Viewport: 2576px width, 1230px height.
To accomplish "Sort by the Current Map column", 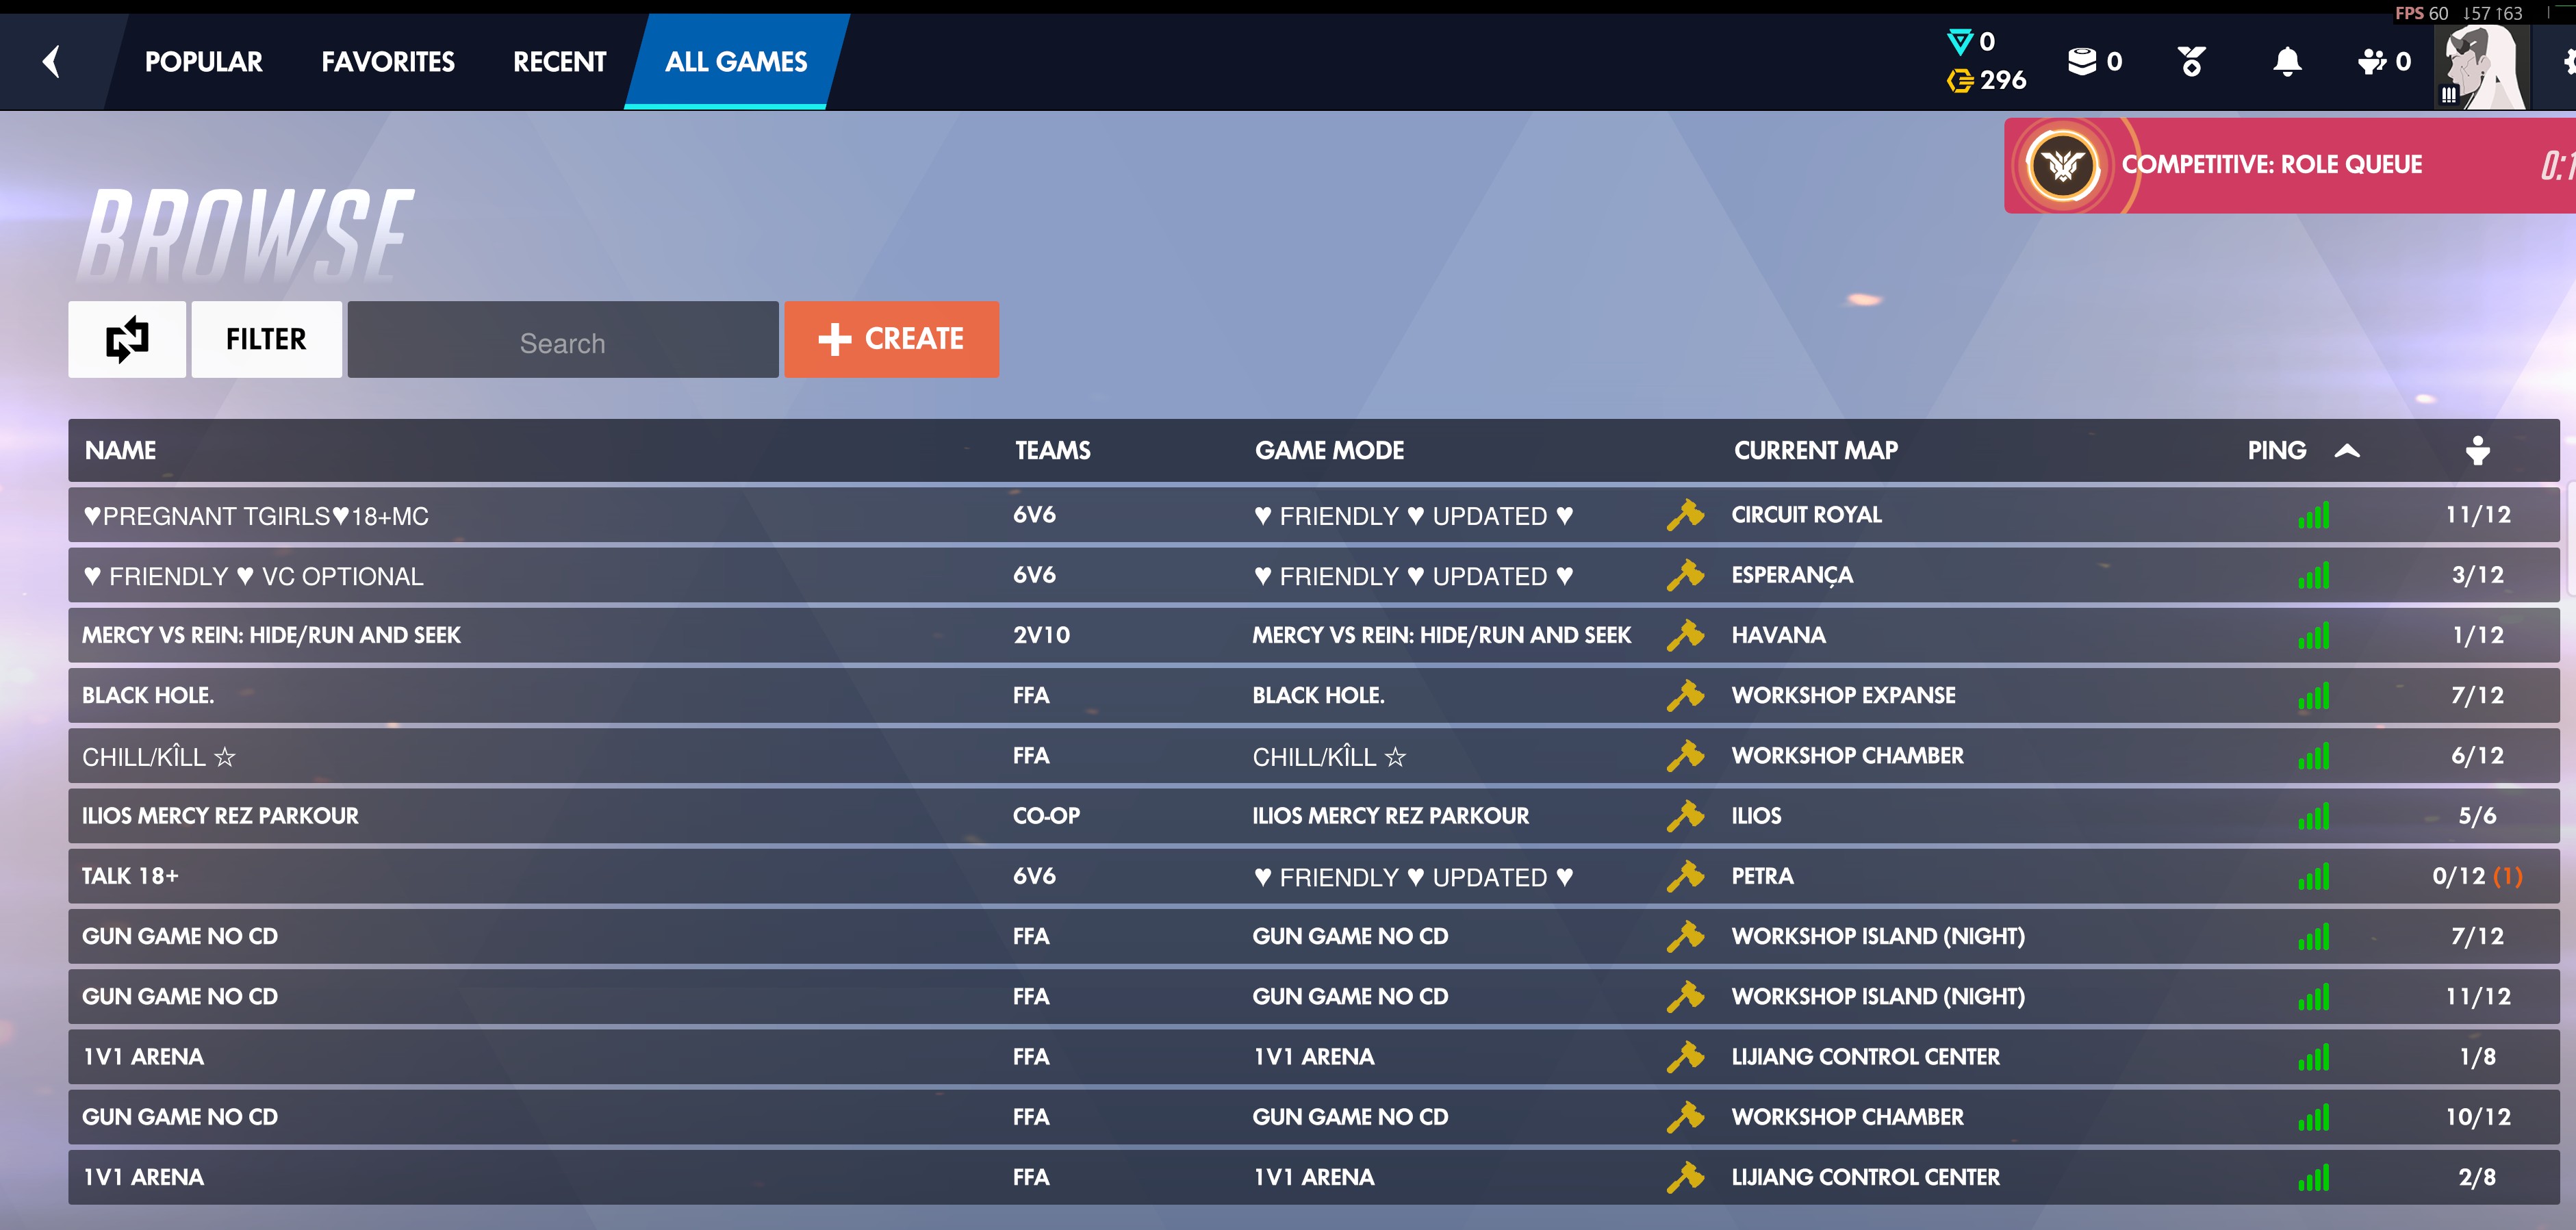I will (1816, 451).
